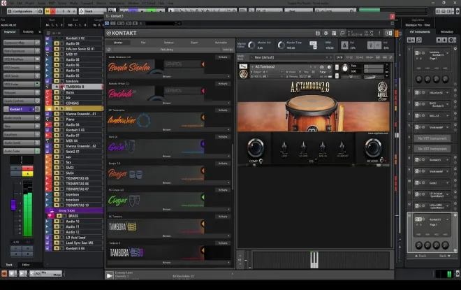
Task: Click the Angel Camp logo on instrument
Action: click(x=382, y=92)
